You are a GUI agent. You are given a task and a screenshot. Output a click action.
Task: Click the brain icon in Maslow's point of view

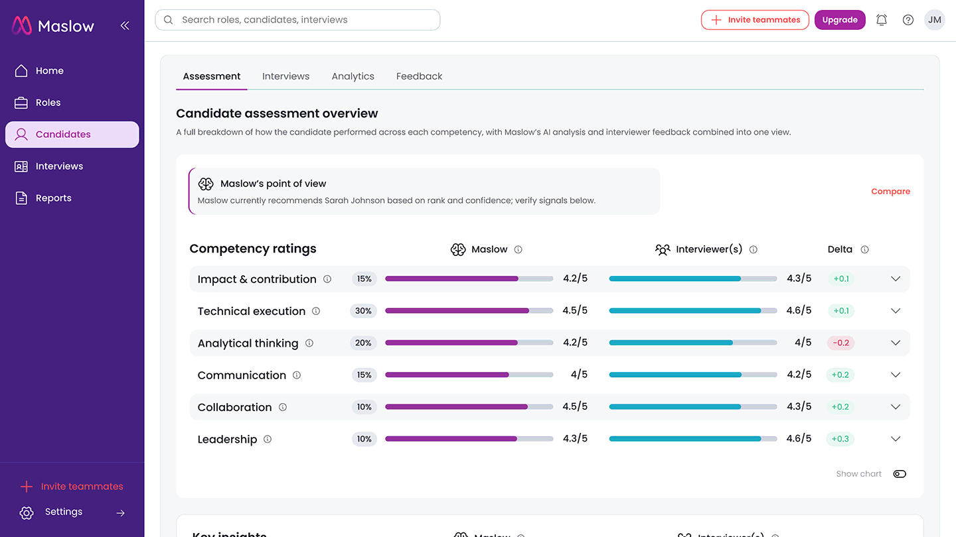click(x=206, y=184)
